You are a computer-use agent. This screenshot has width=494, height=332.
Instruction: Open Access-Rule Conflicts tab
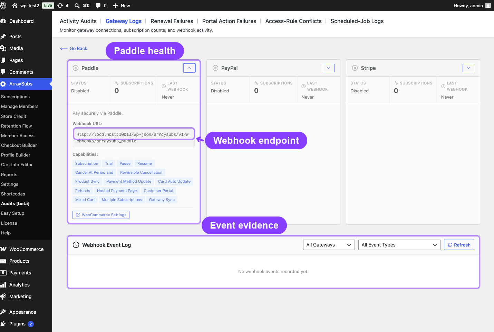tap(293, 21)
